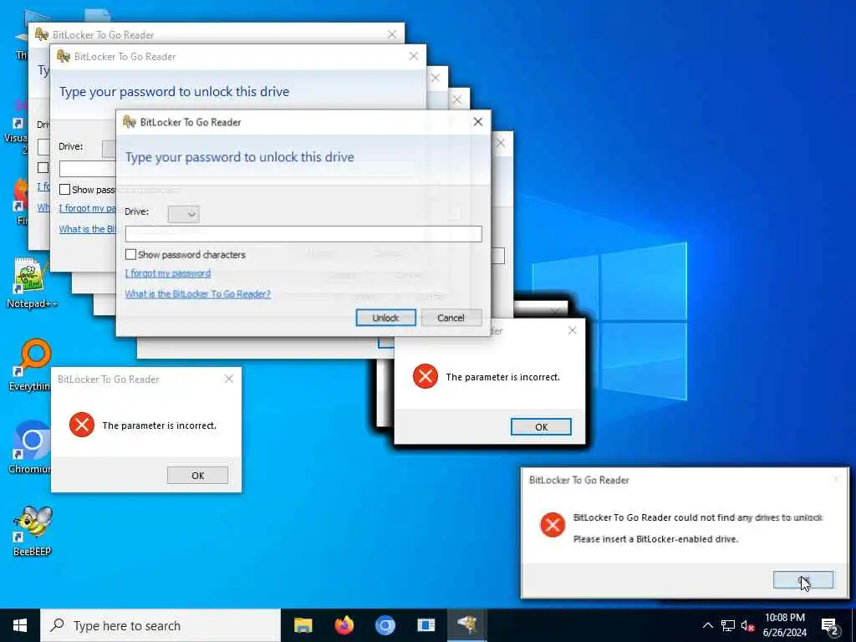Close the rearmost BitLocker To Go Reader window
This screenshot has height=642, width=856.
391,34
